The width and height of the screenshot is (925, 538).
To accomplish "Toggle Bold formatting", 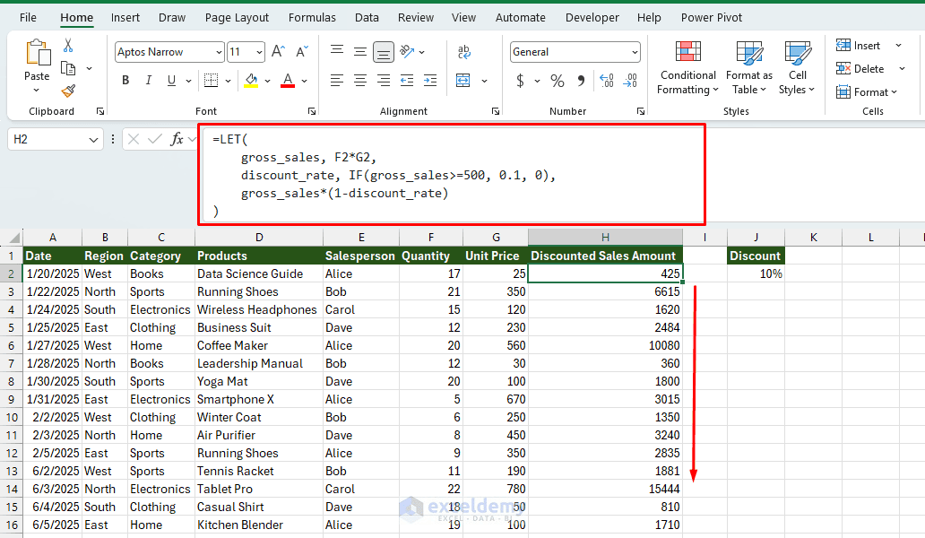I will (x=125, y=80).
